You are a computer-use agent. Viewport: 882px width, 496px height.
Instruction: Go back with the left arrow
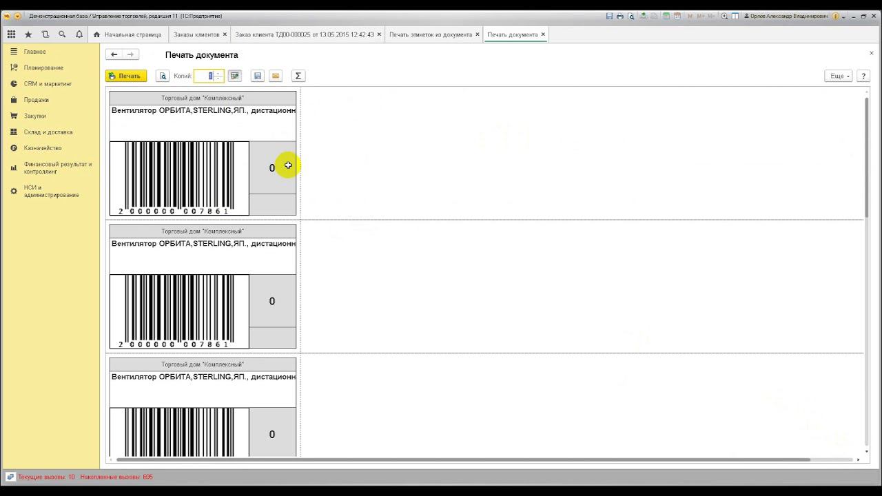[x=114, y=54]
